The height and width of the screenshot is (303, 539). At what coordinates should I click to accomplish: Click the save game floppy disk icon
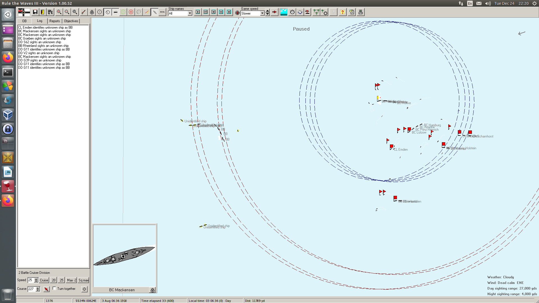click(x=35, y=12)
